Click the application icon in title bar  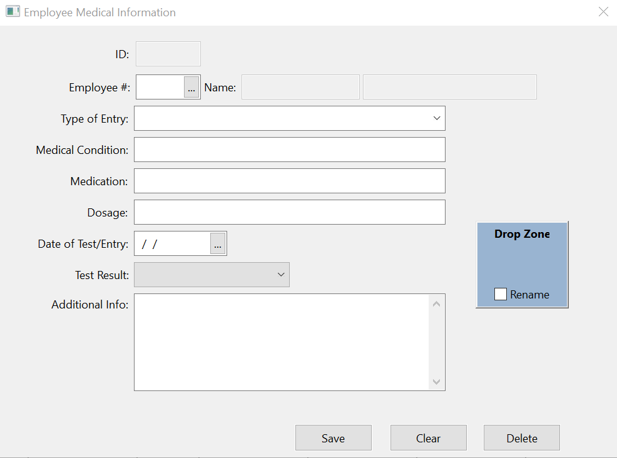click(x=13, y=12)
